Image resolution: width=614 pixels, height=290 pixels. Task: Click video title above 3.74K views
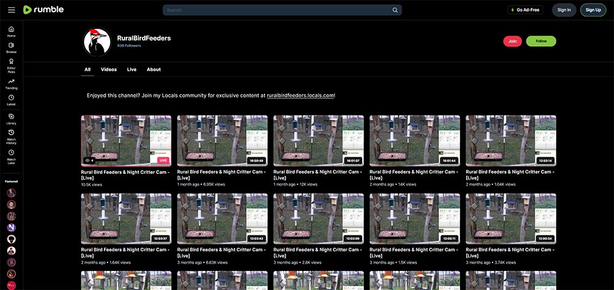click(x=510, y=253)
